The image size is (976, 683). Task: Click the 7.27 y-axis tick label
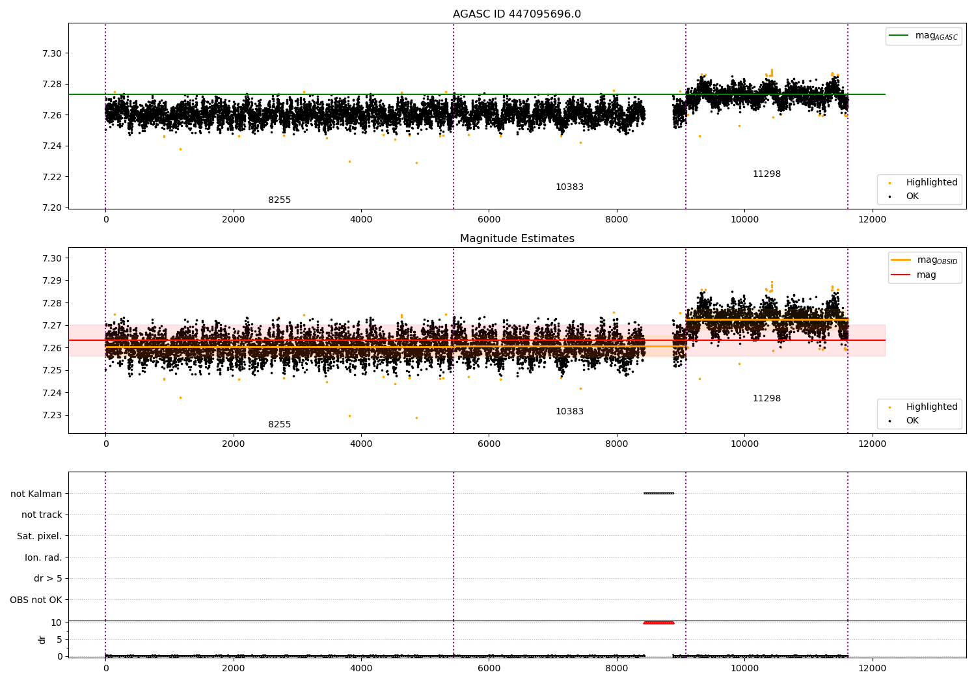click(x=51, y=325)
